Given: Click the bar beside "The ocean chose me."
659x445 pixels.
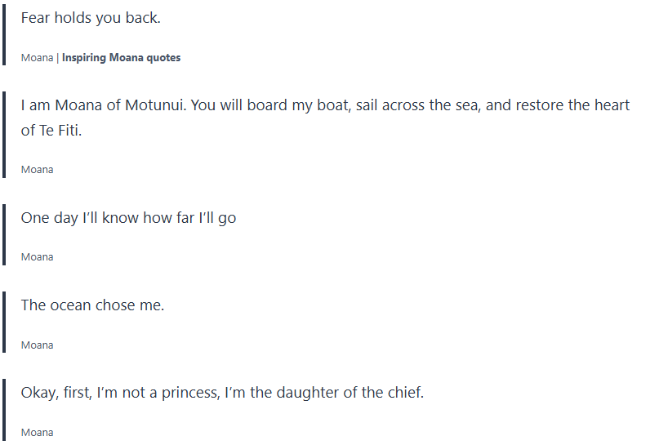Looking at the screenshot, I should [4, 322].
